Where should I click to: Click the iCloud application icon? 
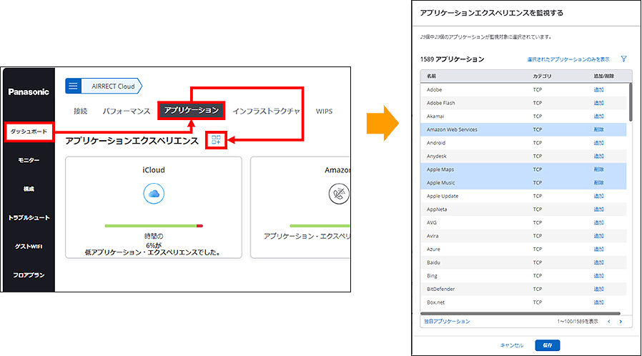click(154, 194)
